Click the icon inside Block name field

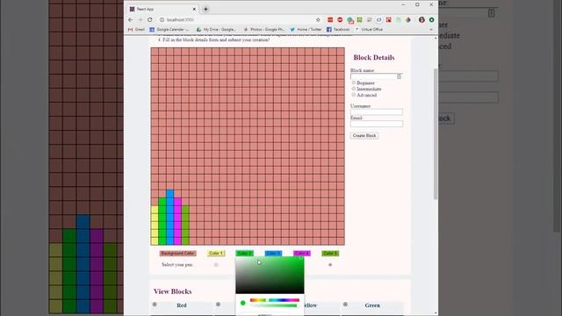399,76
